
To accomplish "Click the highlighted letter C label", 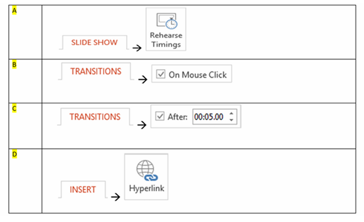I will 14,107.
